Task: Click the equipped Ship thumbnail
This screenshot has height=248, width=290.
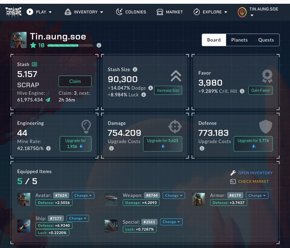Action: 24,226
